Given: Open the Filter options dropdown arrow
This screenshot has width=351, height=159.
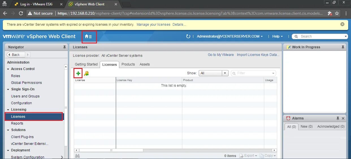Looking at the screenshot, I should (x=273, y=73).
